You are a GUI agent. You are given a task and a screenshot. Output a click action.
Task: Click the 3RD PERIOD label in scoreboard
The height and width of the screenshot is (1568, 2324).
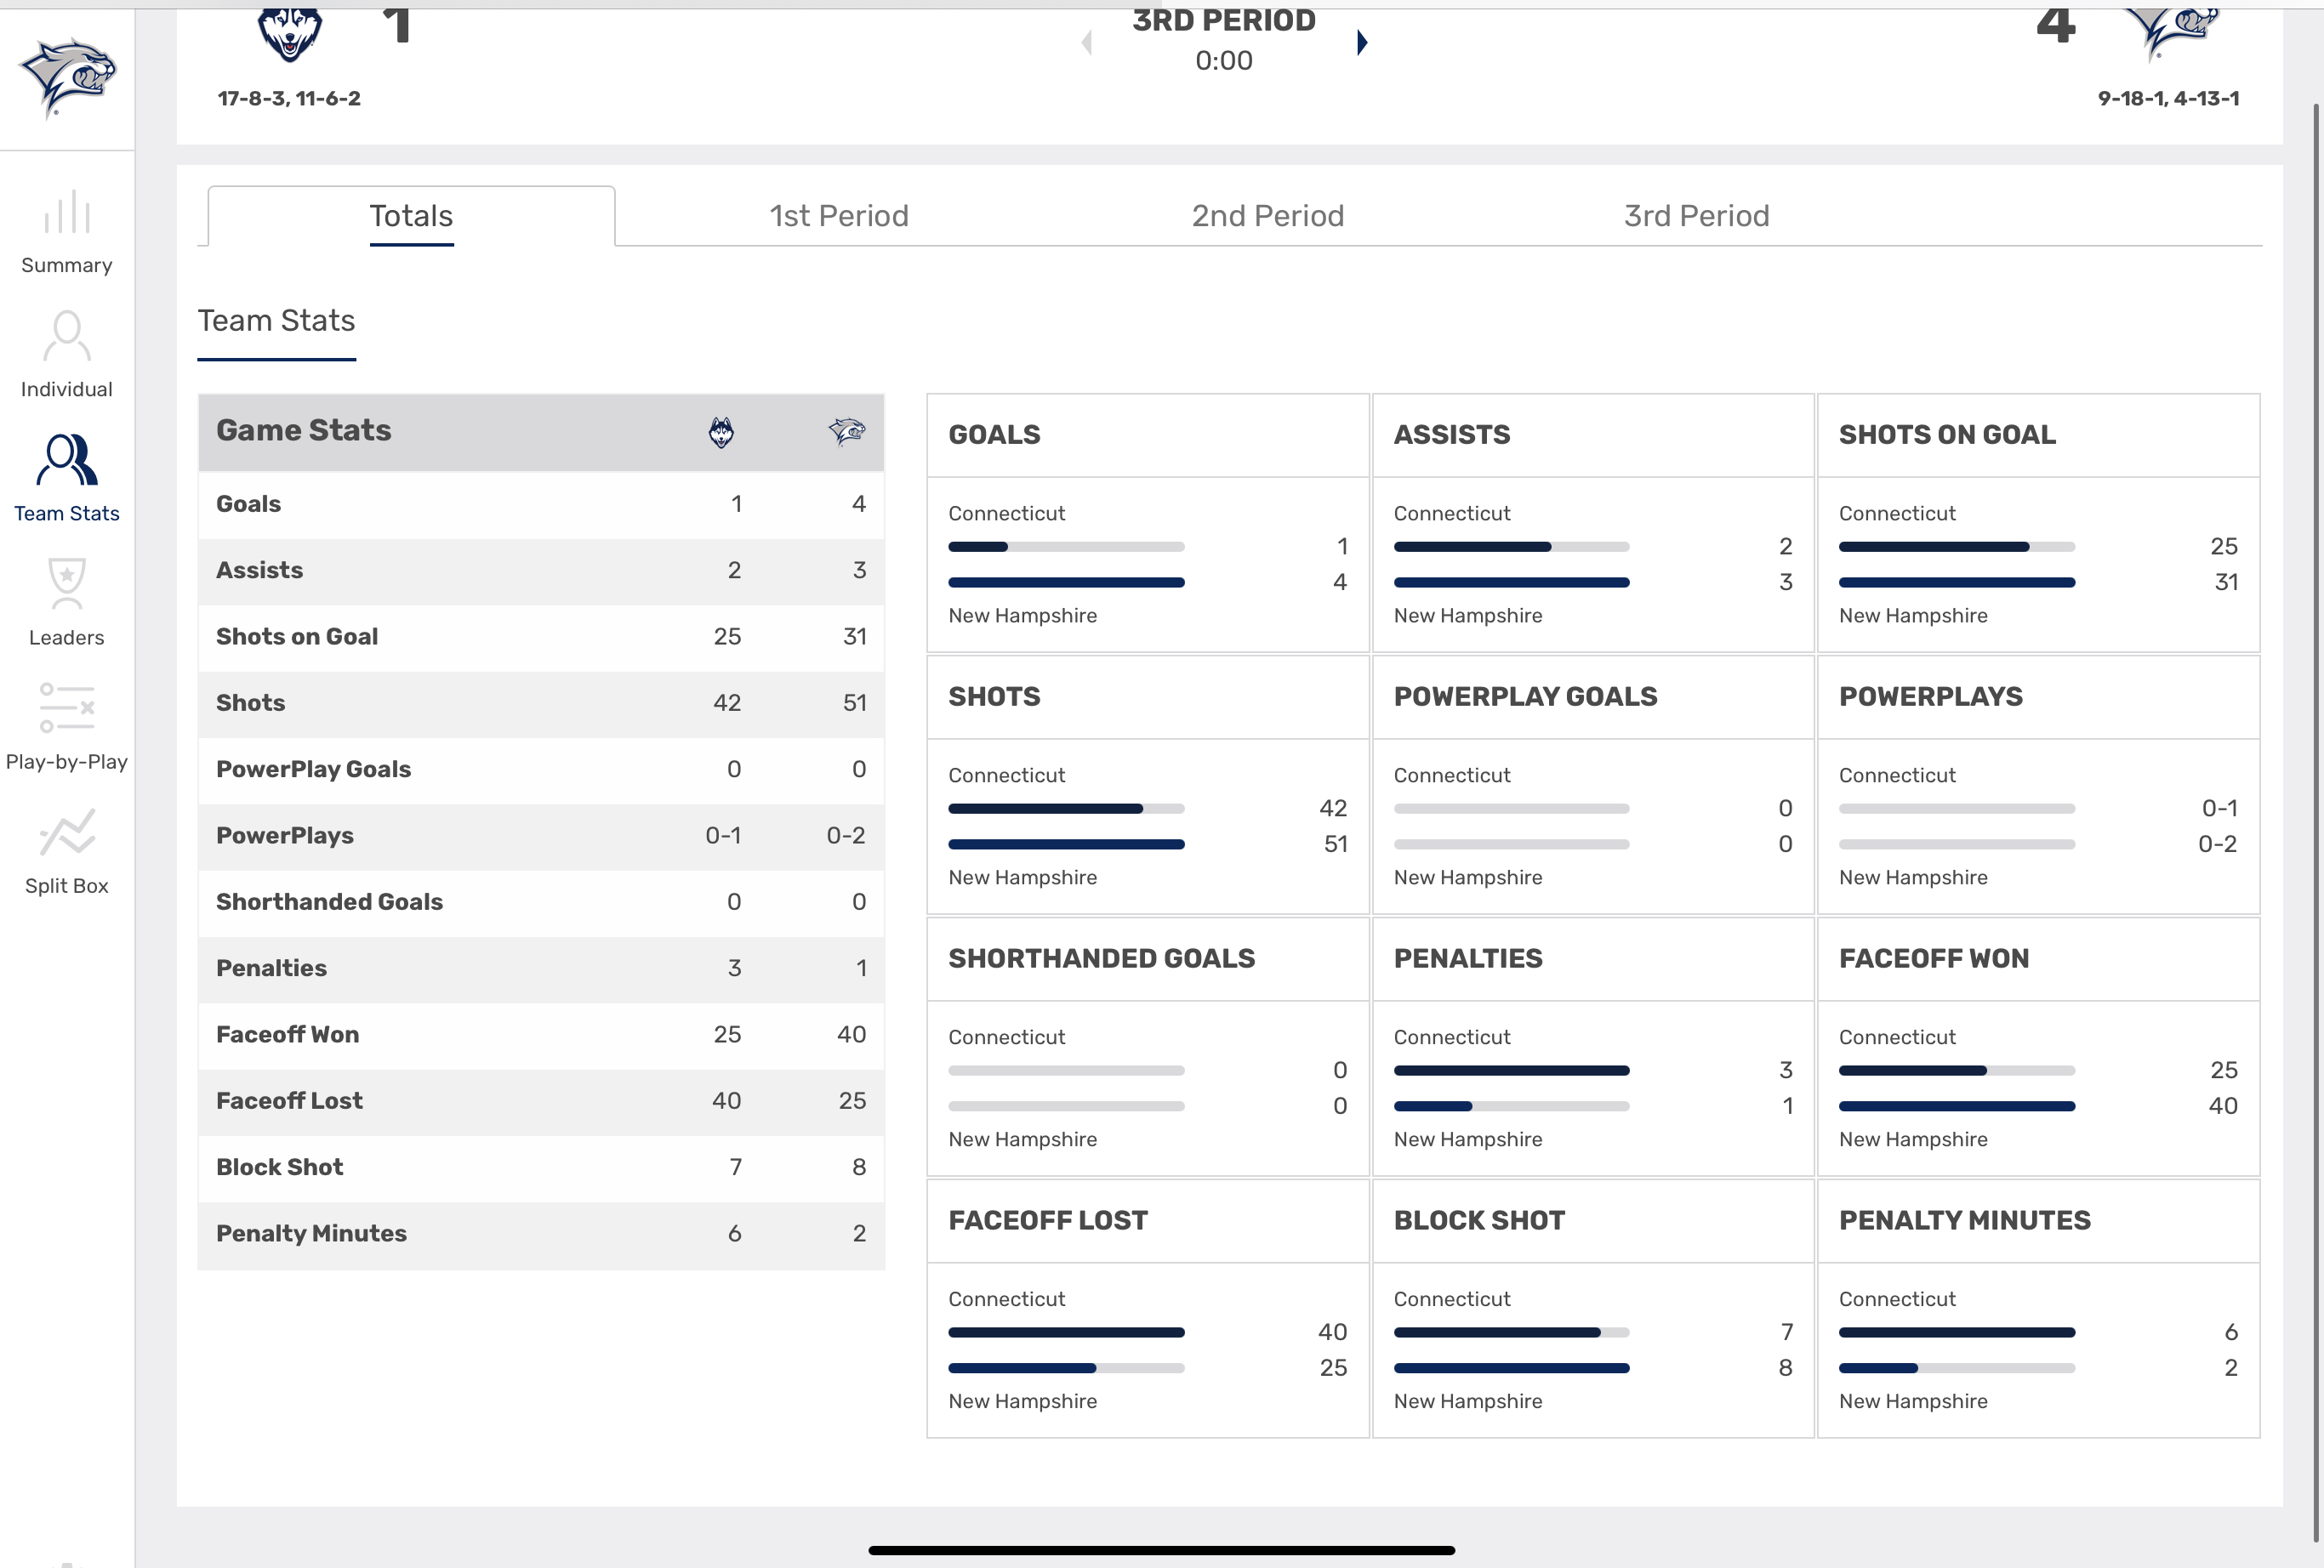tap(1223, 21)
